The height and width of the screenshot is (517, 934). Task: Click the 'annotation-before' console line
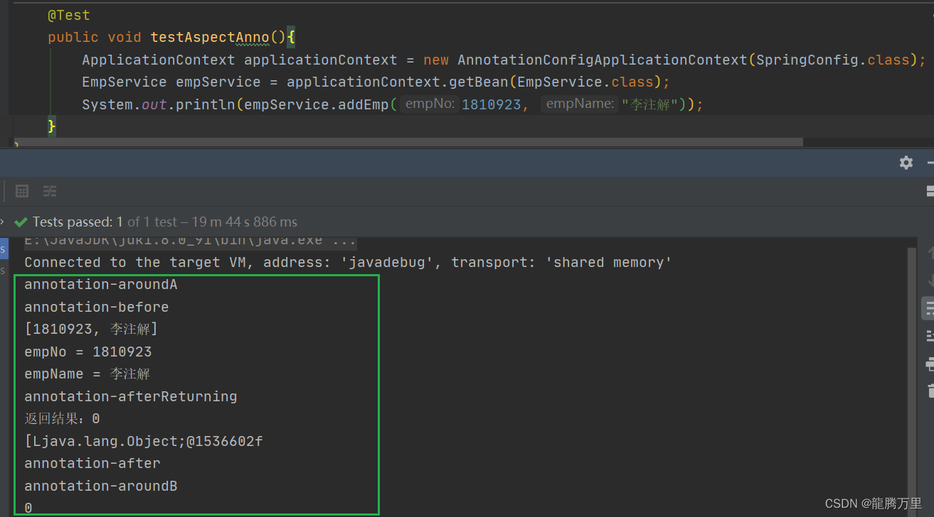click(x=97, y=307)
